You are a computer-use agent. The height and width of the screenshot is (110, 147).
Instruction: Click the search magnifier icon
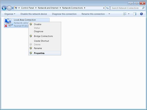coord(143,8)
